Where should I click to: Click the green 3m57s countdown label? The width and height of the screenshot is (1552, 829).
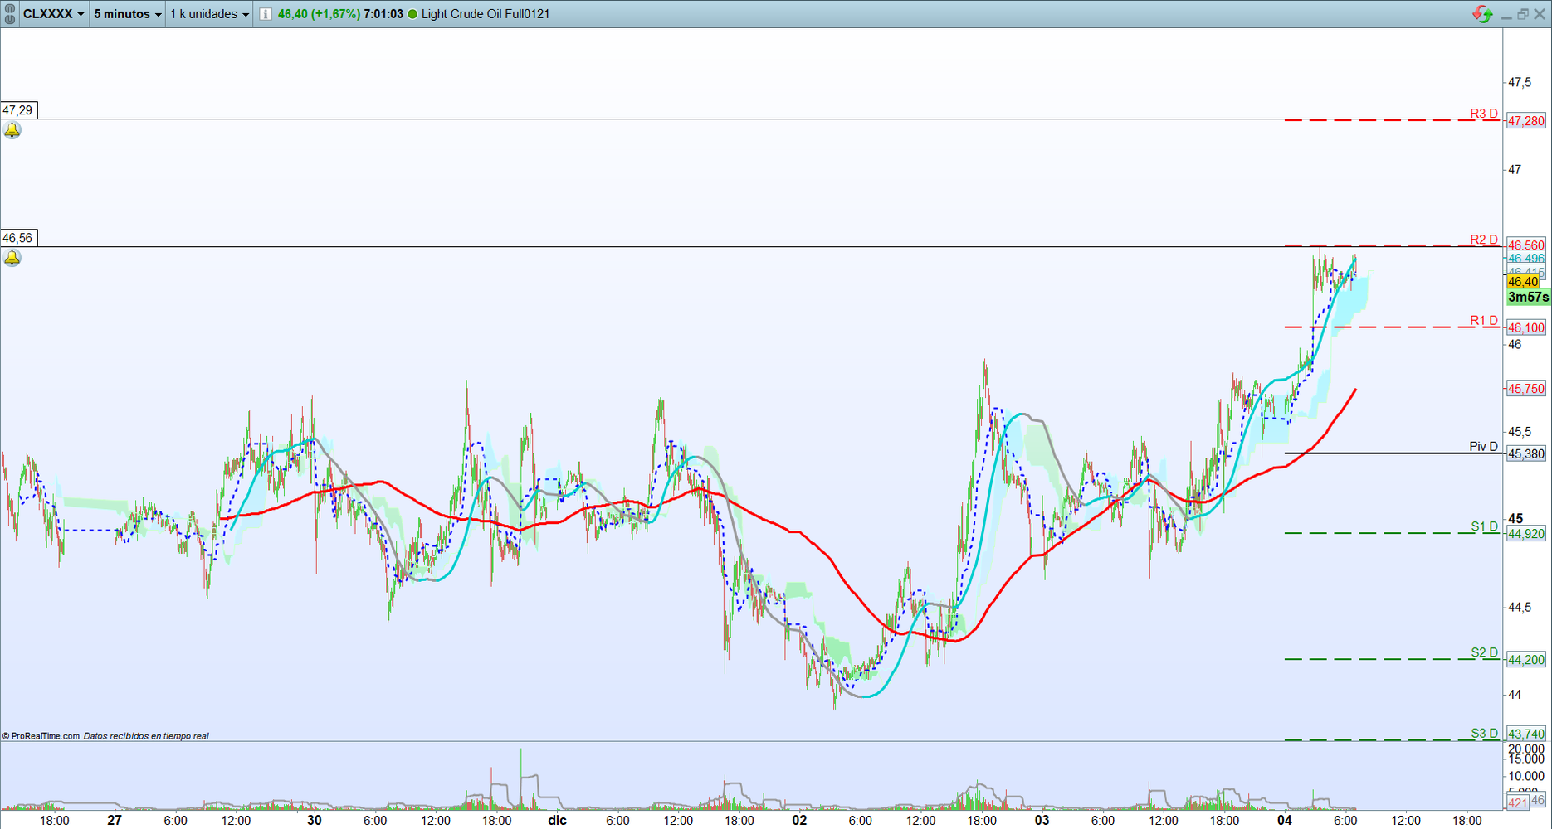coord(1528,297)
